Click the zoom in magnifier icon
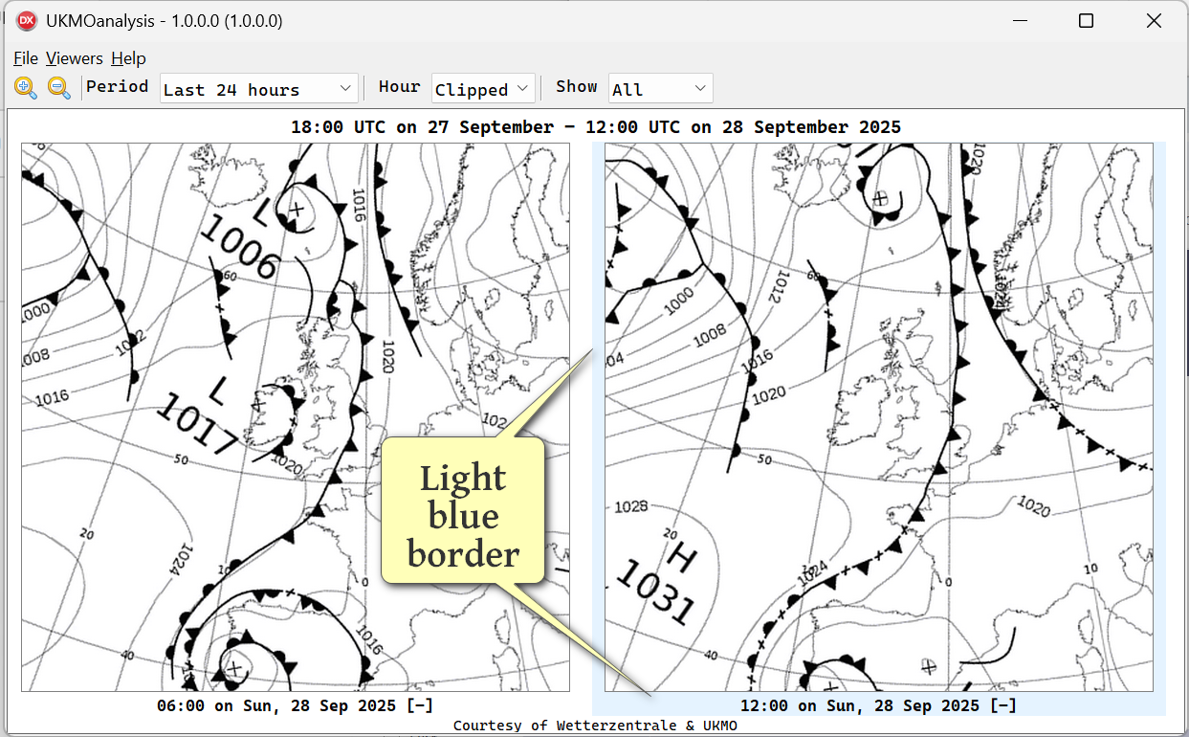 click(x=26, y=88)
